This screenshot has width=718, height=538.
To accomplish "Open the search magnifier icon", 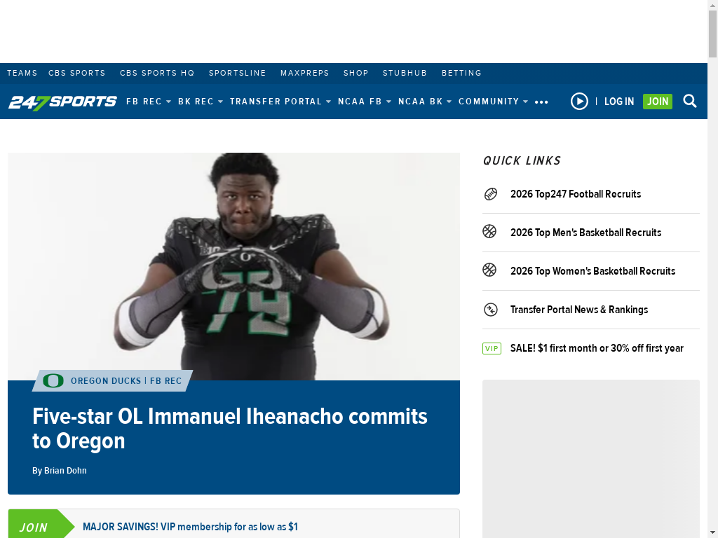I will tap(690, 101).
